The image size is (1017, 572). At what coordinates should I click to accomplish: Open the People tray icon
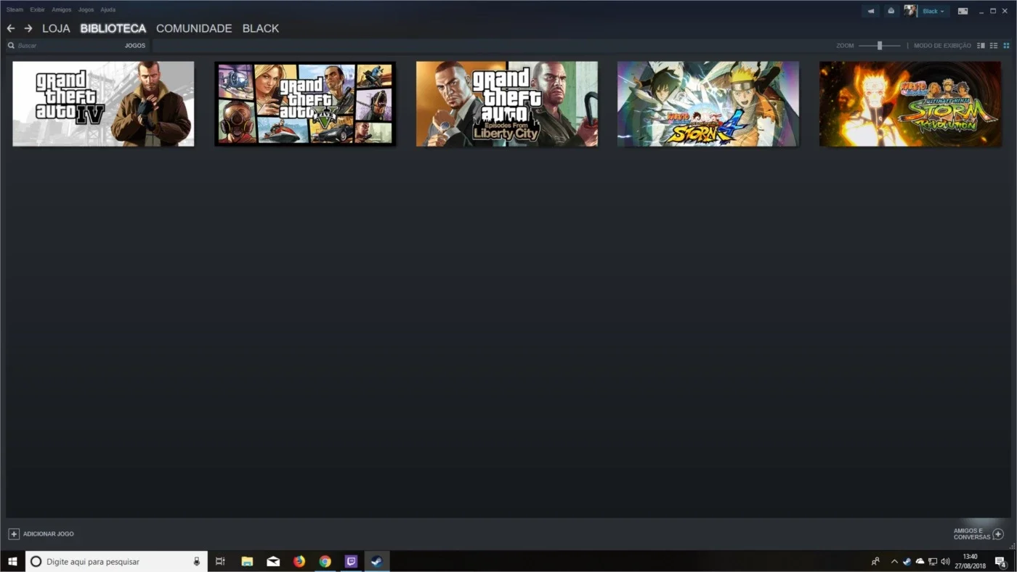point(875,561)
